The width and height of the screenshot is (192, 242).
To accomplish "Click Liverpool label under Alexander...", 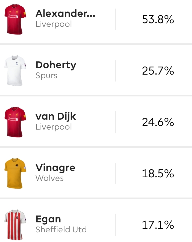I will coord(54,24).
